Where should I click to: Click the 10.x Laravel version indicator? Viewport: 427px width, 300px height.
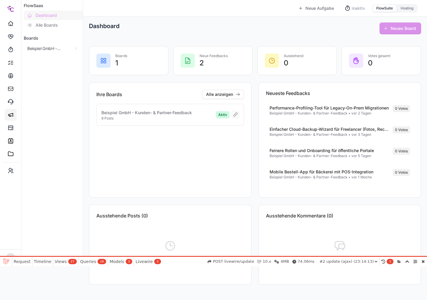coord(264,262)
